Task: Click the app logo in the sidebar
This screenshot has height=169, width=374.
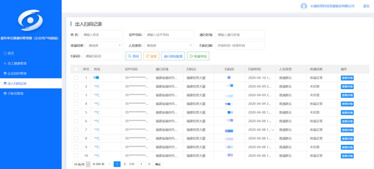Action: point(30,20)
